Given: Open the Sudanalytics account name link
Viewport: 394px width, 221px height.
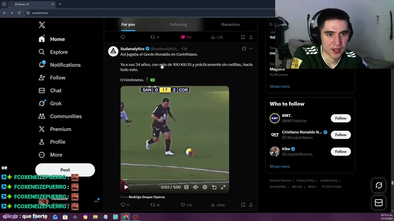Looking at the screenshot, I should (132, 49).
